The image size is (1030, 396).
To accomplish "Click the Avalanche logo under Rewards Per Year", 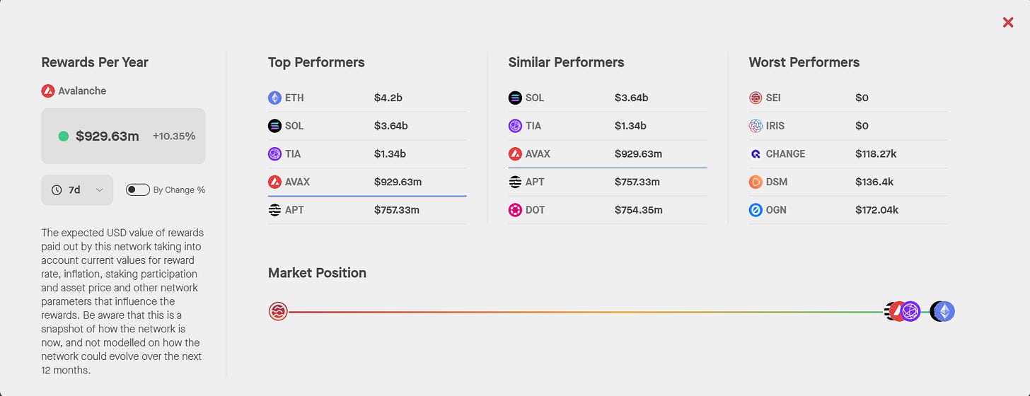I will point(47,91).
